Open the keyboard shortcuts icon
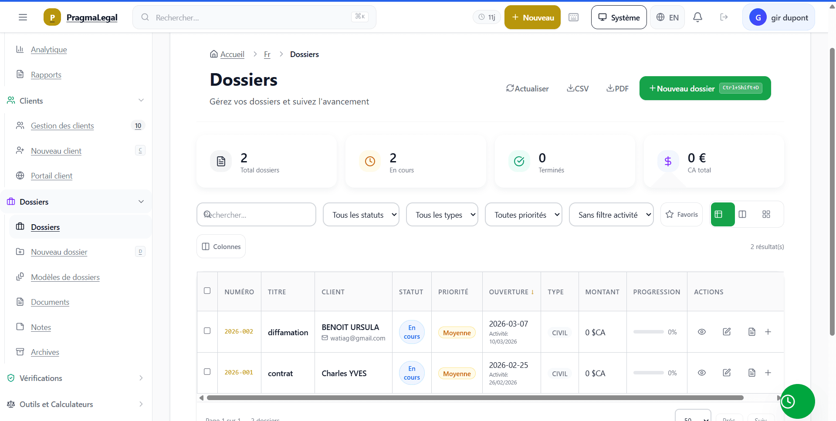Viewport: 836px width, 421px height. (573, 17)
